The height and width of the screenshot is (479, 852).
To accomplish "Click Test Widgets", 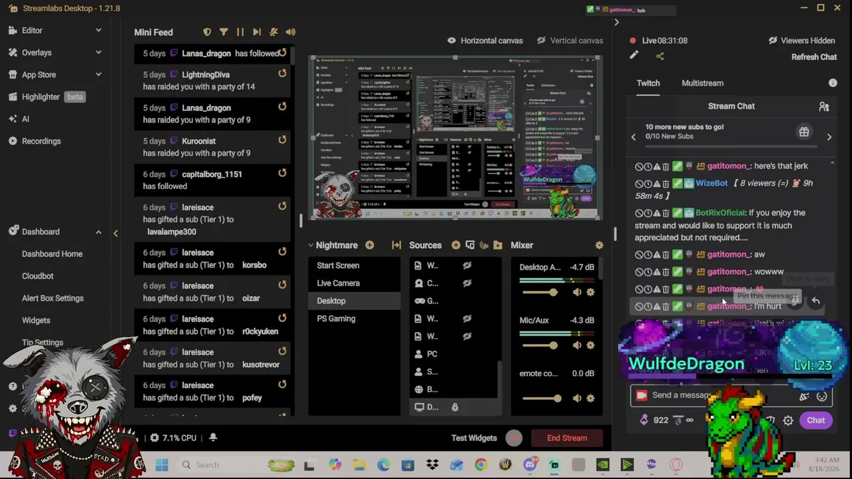I will tap(474, 438).
